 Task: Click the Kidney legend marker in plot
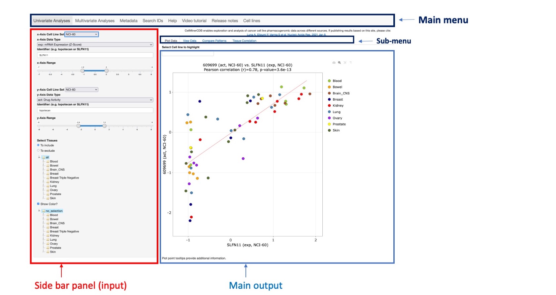[x=329, y=106]
